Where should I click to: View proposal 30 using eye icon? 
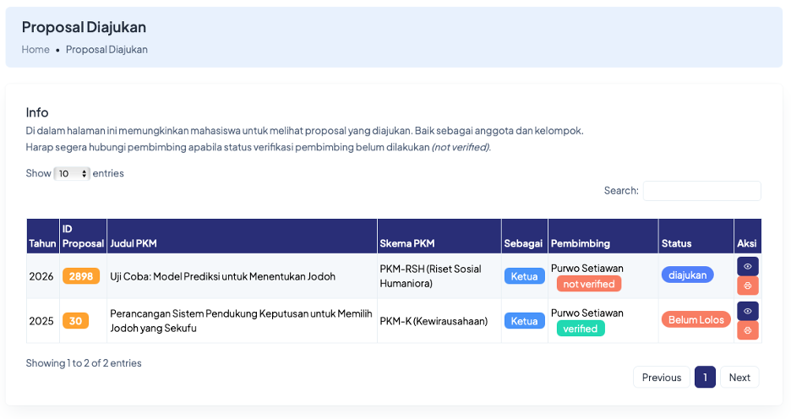(x=748, y=311)
